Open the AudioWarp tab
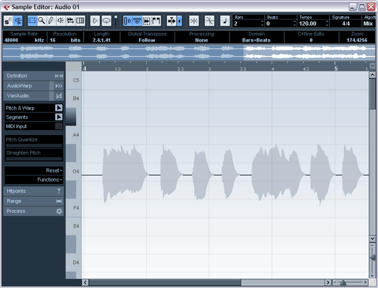 [x=27, y=86]
